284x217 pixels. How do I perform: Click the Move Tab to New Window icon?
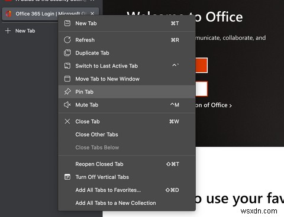tap(67, 79)
